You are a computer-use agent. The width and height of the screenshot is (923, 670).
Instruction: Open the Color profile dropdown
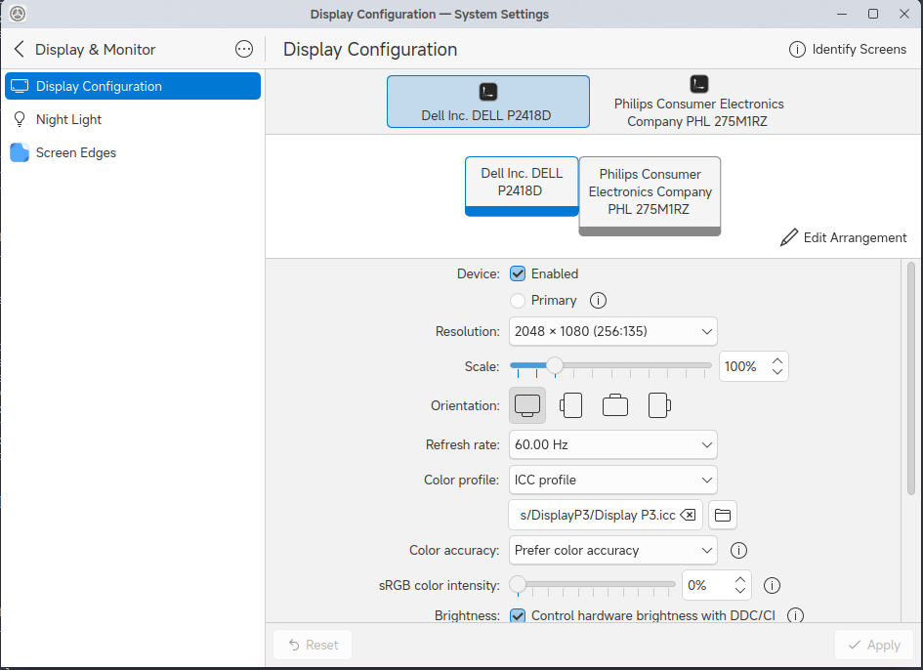[x=612, y=480]
